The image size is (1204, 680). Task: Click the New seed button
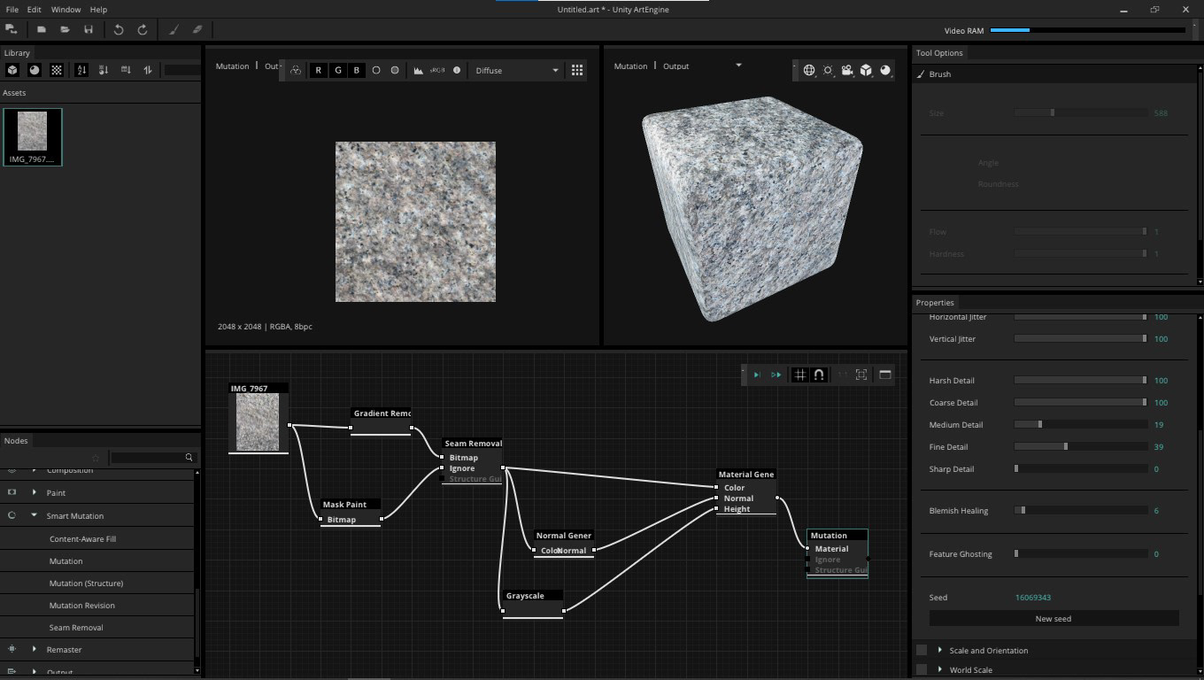(1053, 618)
